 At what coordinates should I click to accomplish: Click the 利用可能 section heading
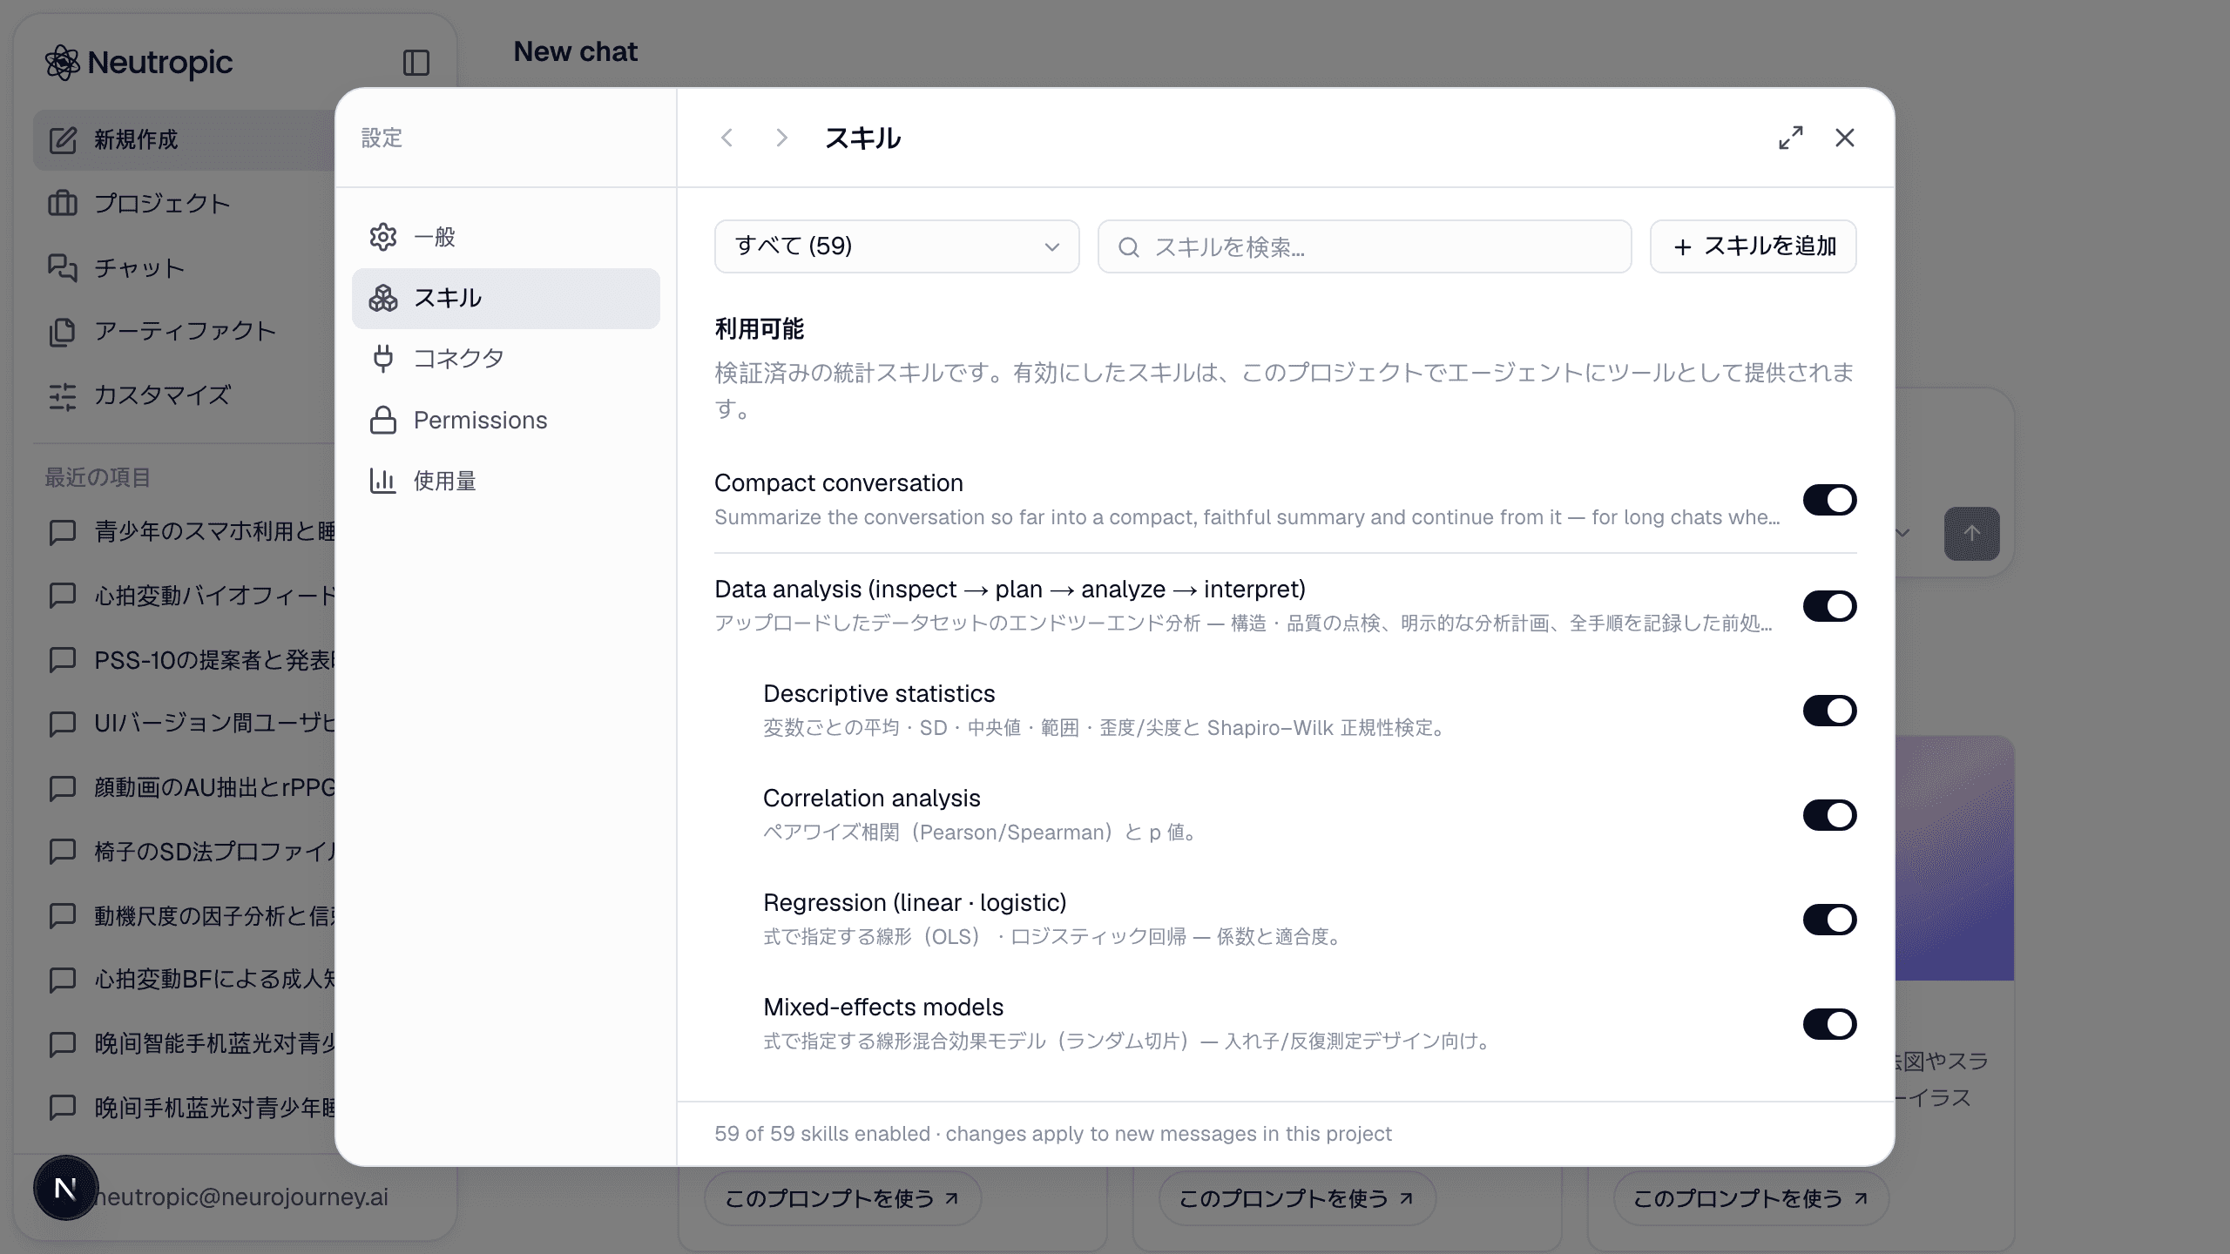pos(759,329)
